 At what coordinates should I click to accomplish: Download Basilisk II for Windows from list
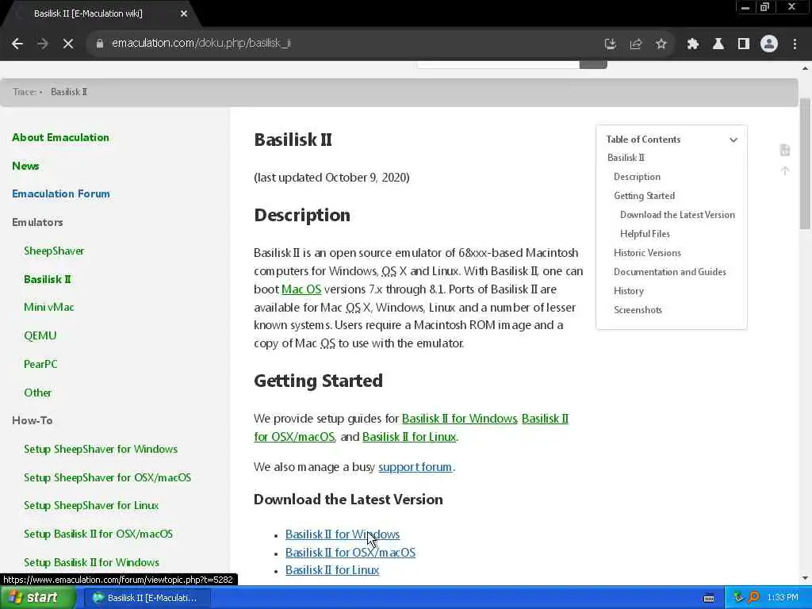[343, 534]
